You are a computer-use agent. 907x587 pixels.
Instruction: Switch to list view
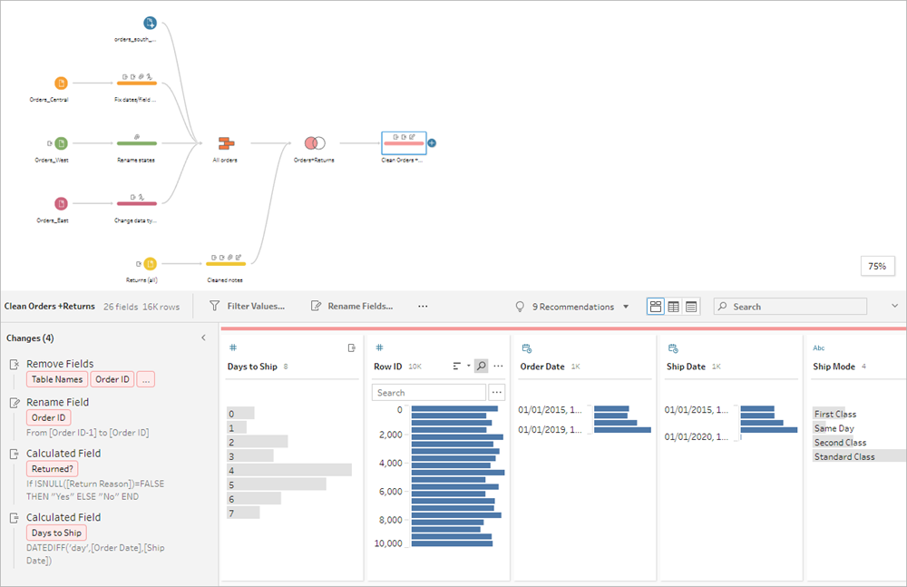pos(691,307)
